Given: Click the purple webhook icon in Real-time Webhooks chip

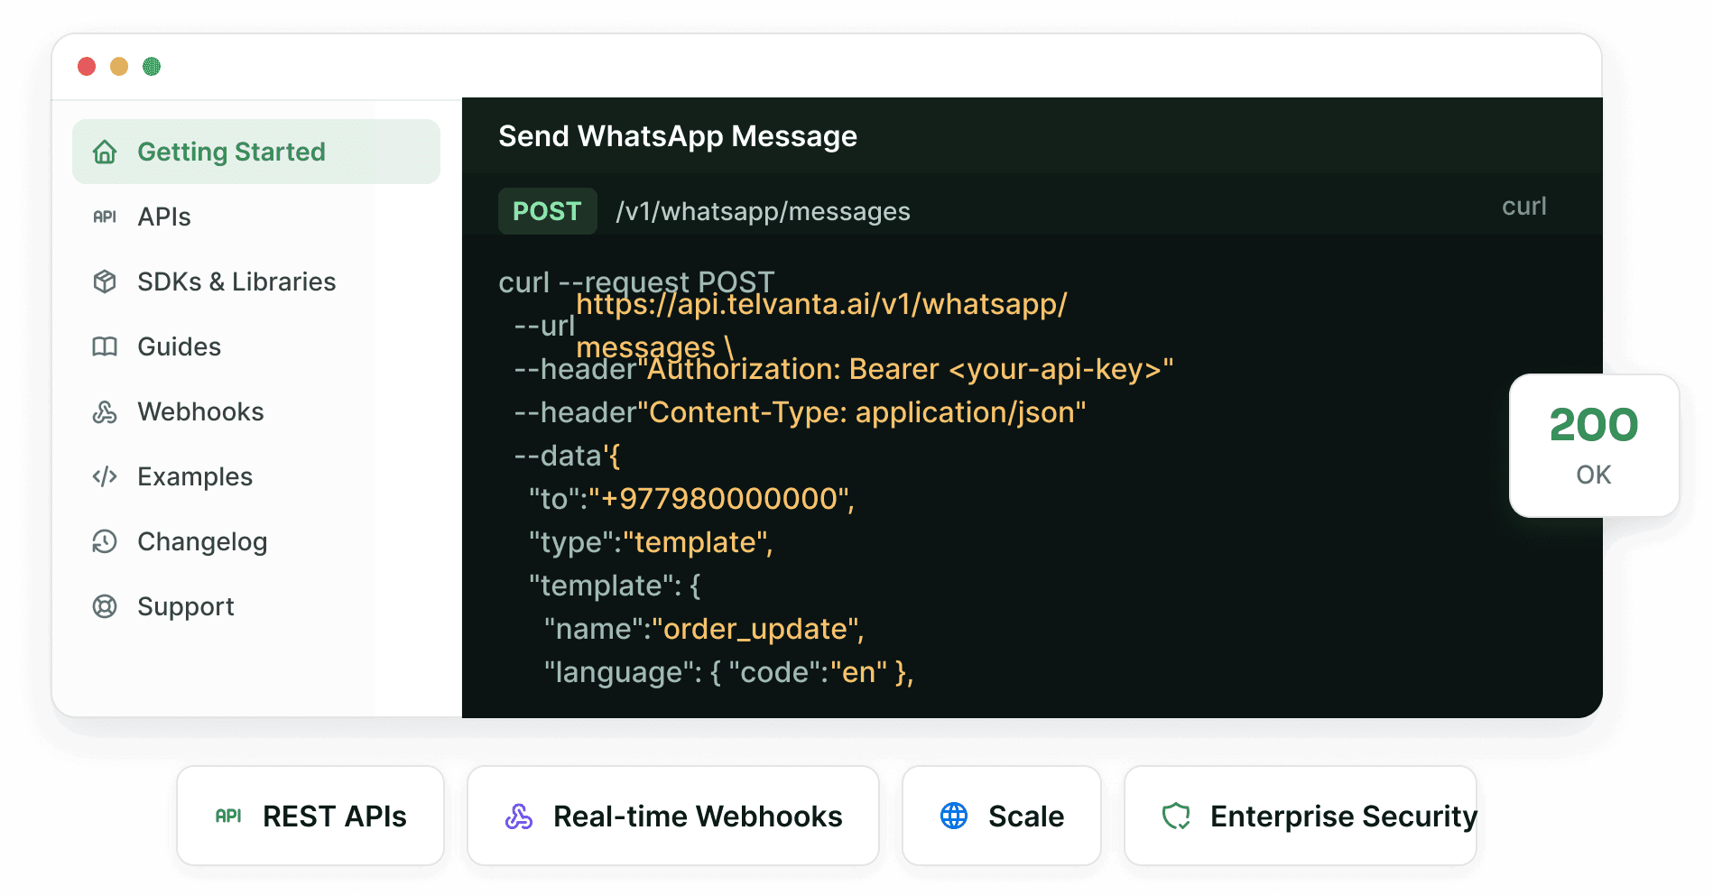Looking at the screenshot, I should (519, 816).
